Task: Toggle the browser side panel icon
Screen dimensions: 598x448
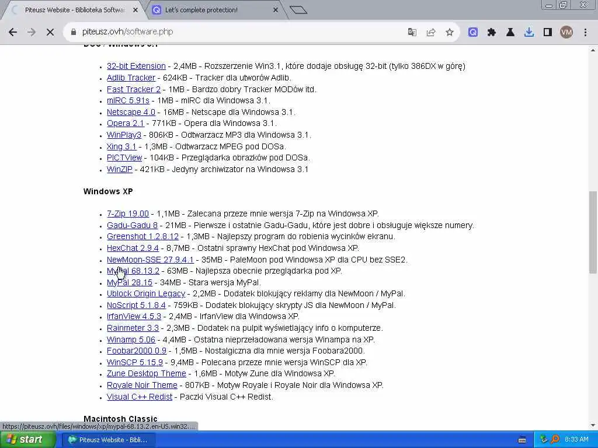Action: coord(548,32)
